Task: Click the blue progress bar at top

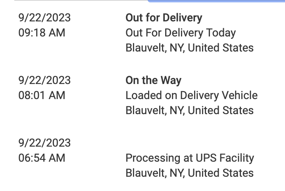Action: pos(216,1)
